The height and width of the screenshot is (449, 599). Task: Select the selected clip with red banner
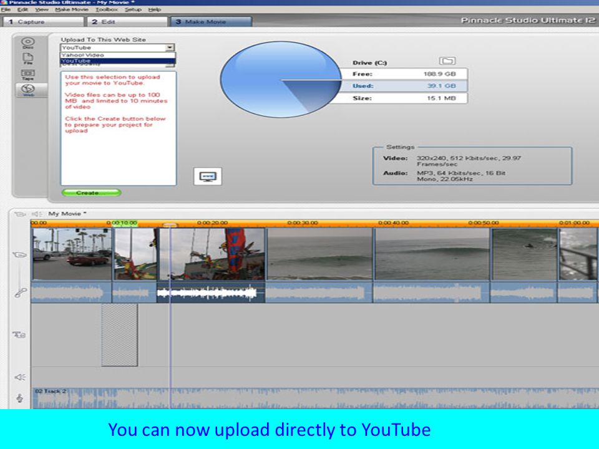pos(212,254)
